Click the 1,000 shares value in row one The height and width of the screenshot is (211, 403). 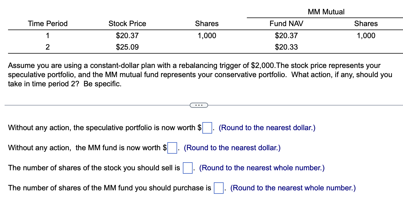[x=207, y=36]
